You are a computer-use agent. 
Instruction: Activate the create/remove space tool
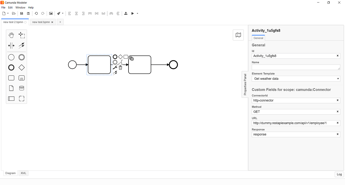point(11,45)
